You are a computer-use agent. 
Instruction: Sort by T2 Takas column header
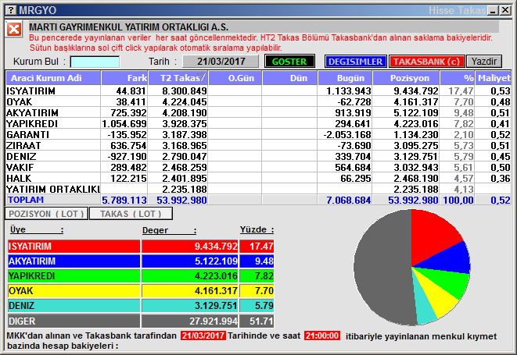[178, 78]
